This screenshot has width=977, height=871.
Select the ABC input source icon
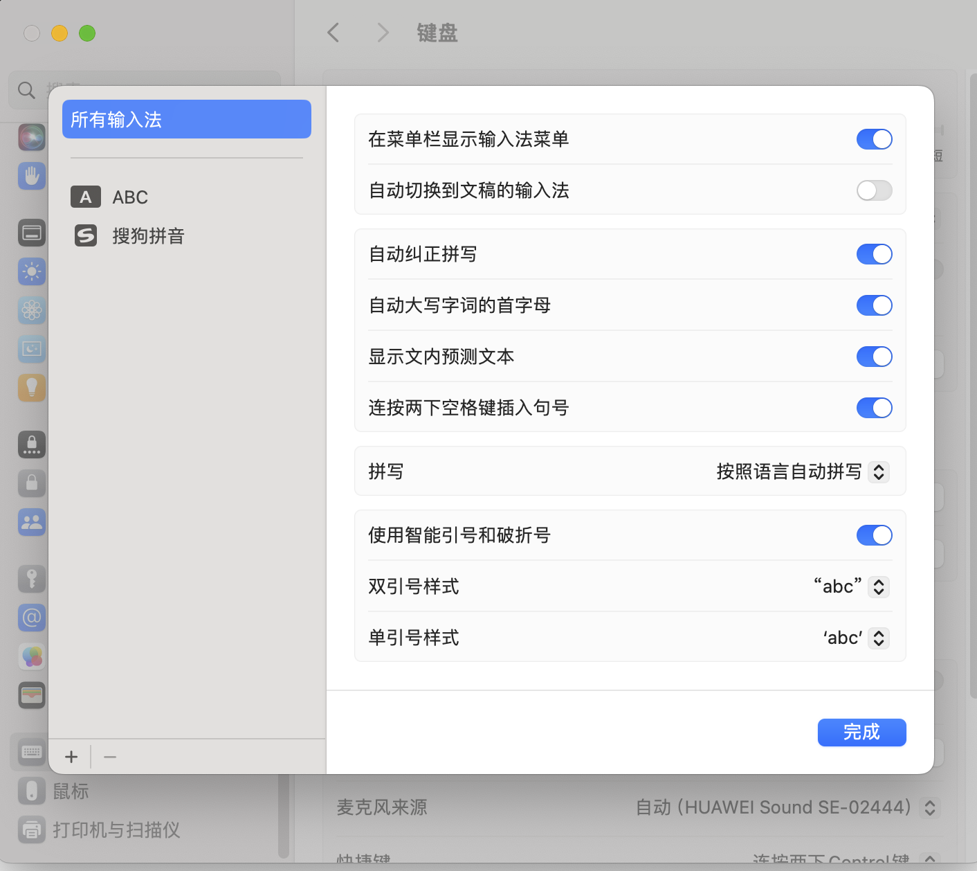[86, 197]
